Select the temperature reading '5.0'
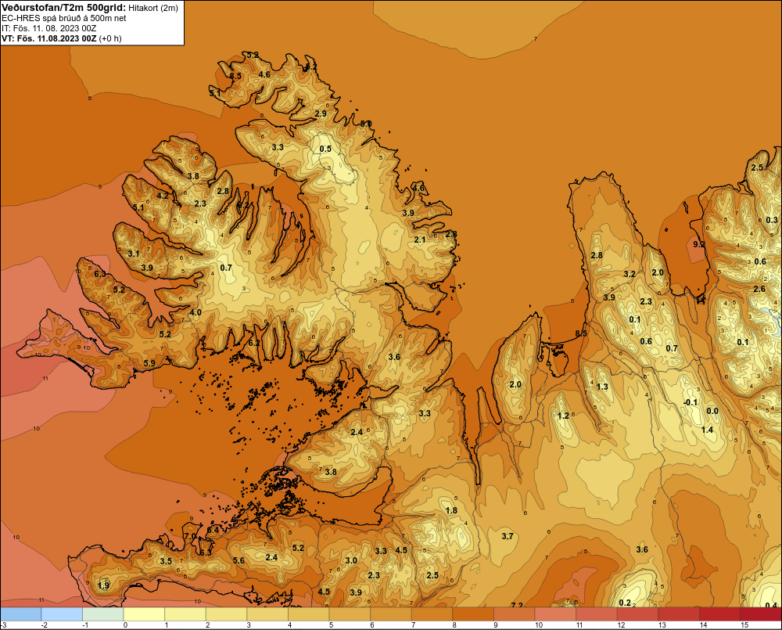The height and width of the screenshot is (630, 782). [366, 124]
